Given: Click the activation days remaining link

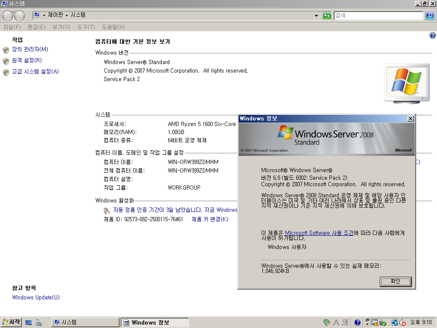Looking at the screenshot, I should (175, 210).
